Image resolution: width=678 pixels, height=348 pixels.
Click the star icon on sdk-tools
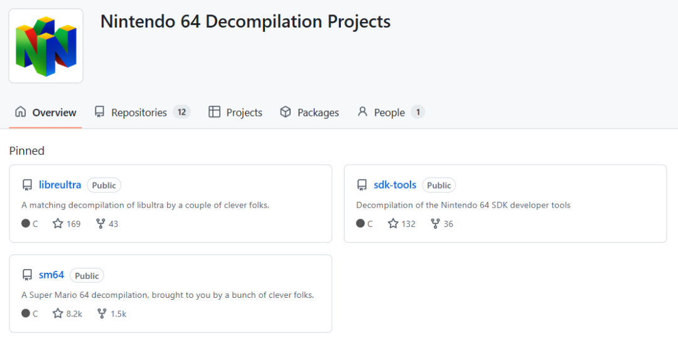(393, 224)
